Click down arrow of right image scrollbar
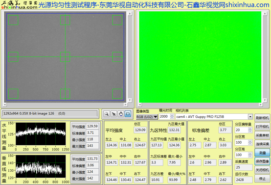Viewport: 271px width, 185px height. click(265, 101)
